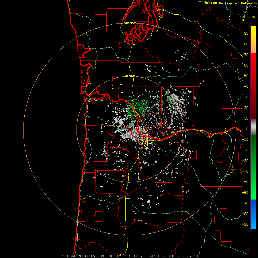The width and height of the screenshot is (258, 258).
Task: Click the positive "10" scale value
Action: 246,118
